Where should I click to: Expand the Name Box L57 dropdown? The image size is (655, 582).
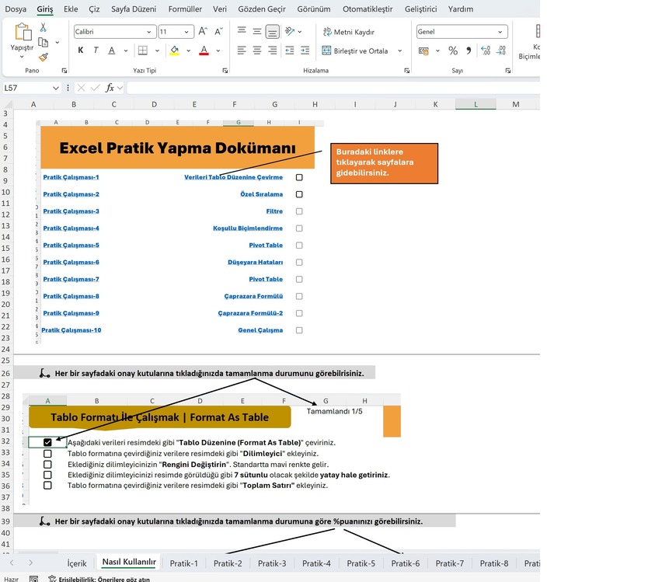56,88
